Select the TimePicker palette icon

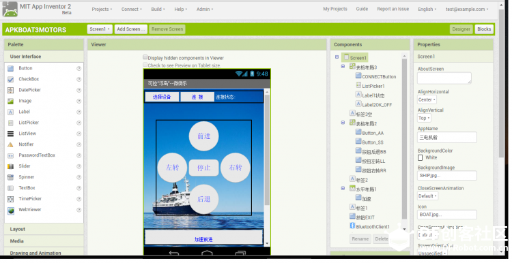pyautogui.click(x=10, y=199)
